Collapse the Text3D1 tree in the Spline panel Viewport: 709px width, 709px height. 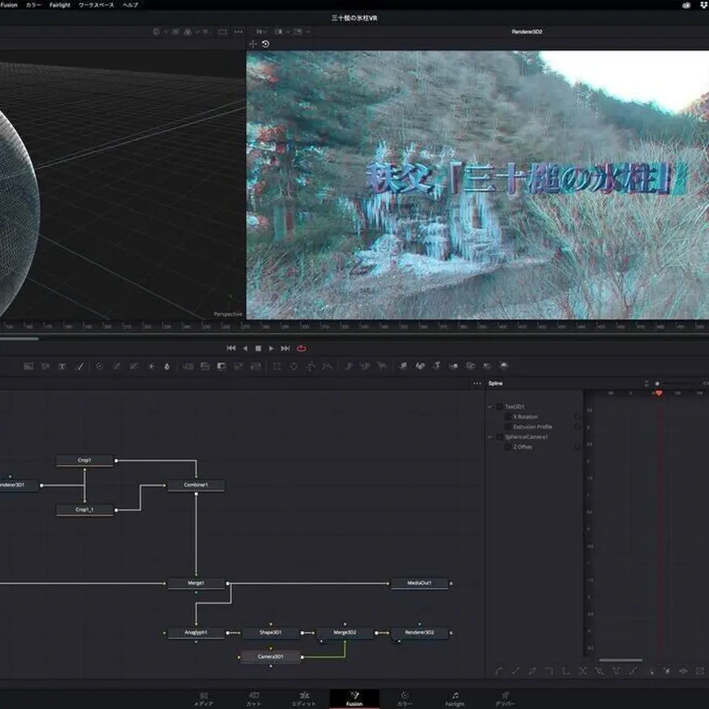tap(490, 405)
